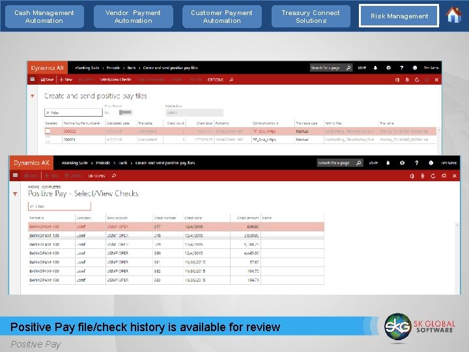This screenshot has width=469, height=352.
Task: Open help question mark in lower window
Action: coord(416,163)
